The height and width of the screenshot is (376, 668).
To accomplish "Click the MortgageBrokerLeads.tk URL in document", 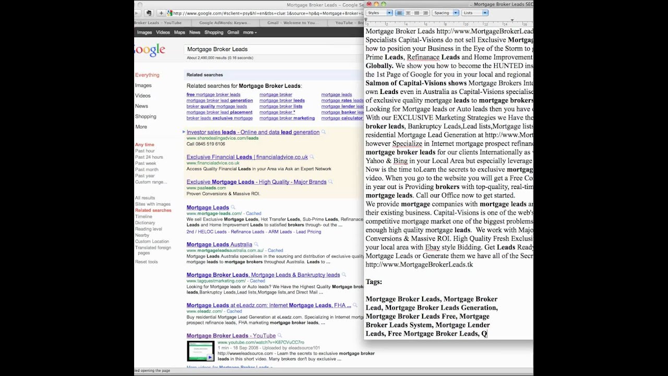I will (x=419, y=264).
